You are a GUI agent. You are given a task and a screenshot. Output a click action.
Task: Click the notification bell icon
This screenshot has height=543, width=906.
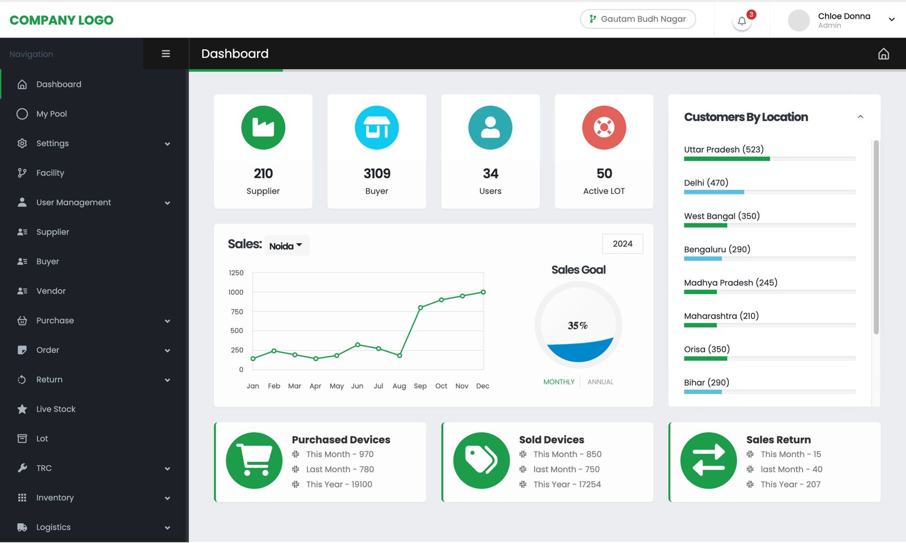tap(742, 21)
